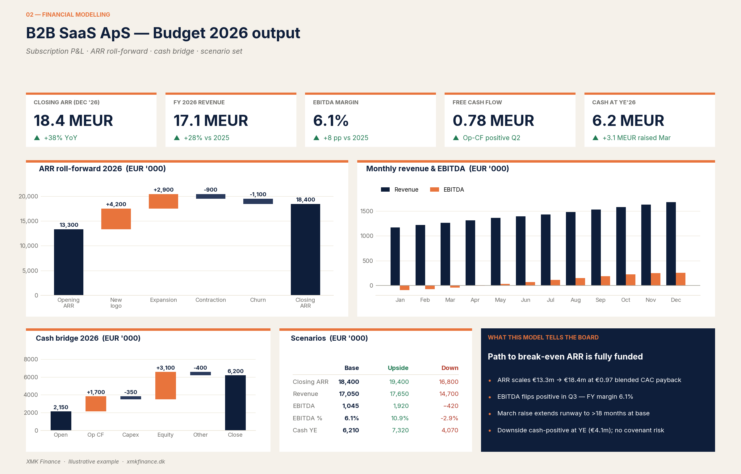Select the Base Revenue cell 17,050
Screen dimensions: 741x474
(349, 394)
